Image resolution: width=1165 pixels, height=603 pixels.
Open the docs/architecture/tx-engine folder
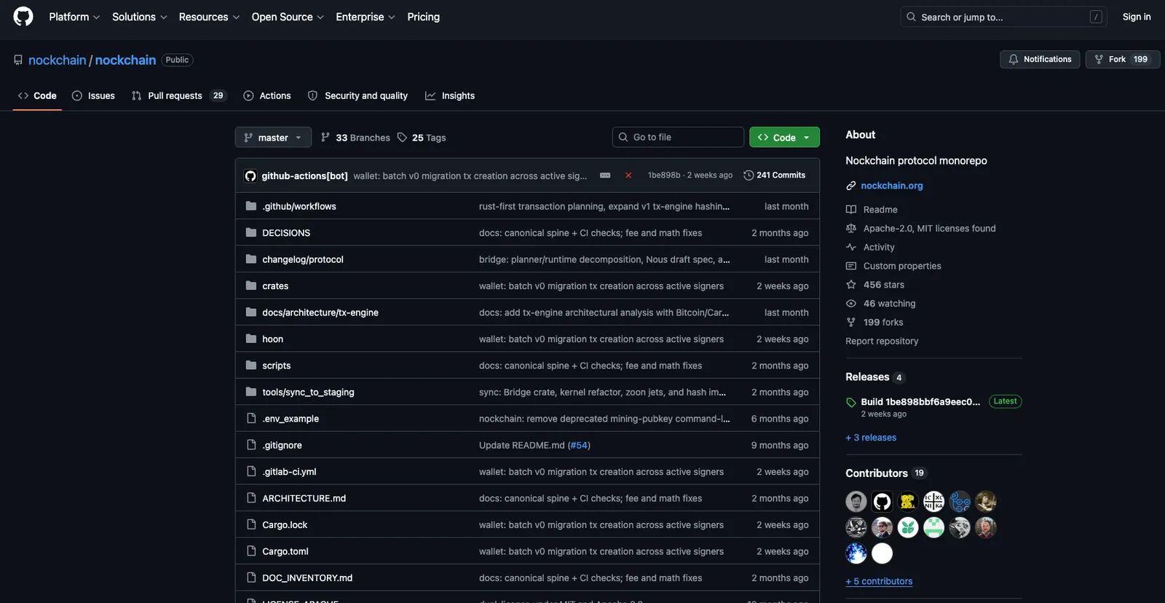pos(320,312)
